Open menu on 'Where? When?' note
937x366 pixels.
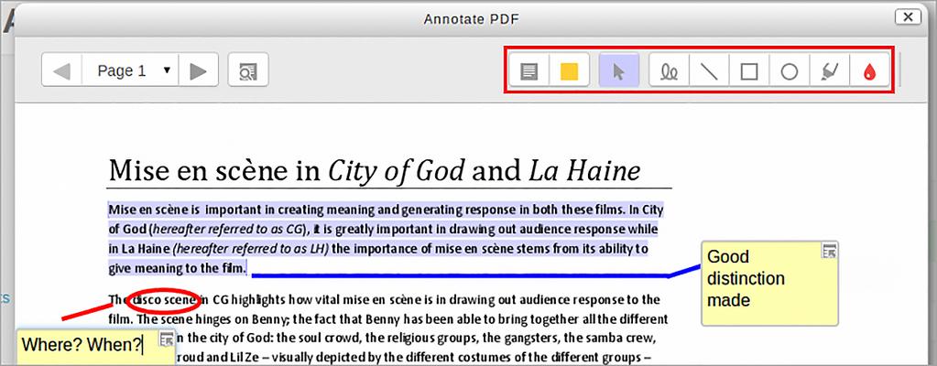pyautogui.click(x=167, y=339)
